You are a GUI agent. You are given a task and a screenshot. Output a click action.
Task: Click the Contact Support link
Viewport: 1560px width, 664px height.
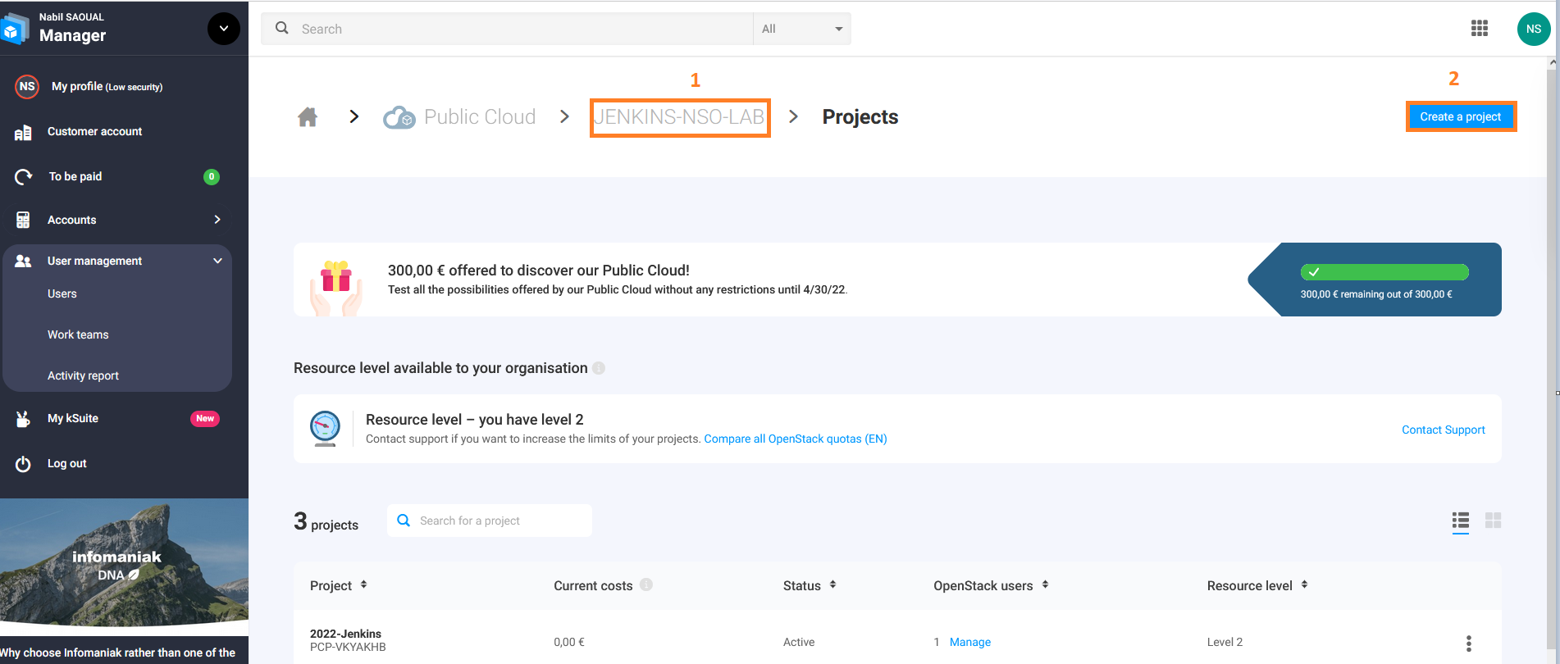[x=1444, y=430]
